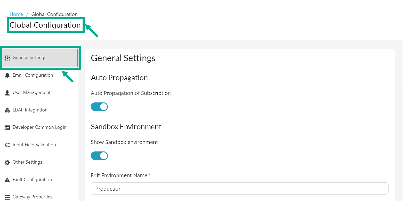Click the LDAP Integration network icon
403x201 pixels.
point(7,110)
